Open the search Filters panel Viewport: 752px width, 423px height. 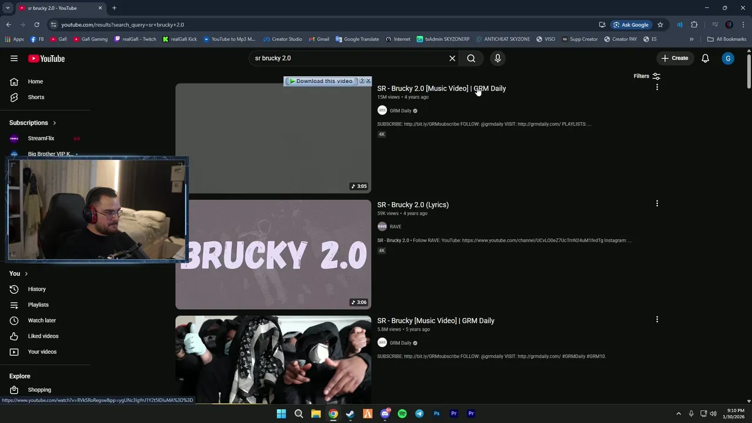647,76
